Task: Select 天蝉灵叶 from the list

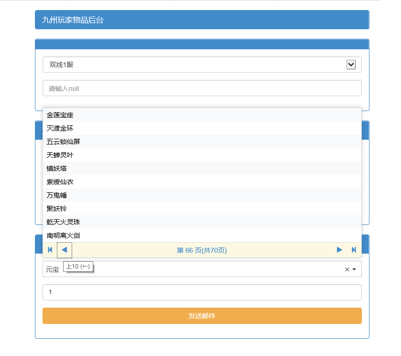Action: [202, 155]
